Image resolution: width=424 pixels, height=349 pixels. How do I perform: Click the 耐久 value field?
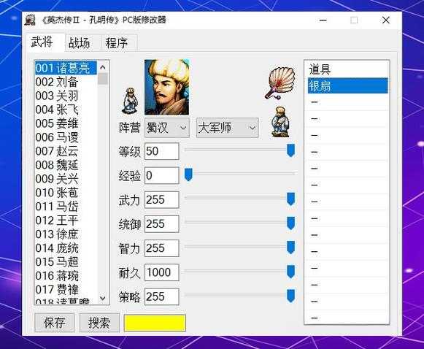pyautogui.click(x=162, y=272)
